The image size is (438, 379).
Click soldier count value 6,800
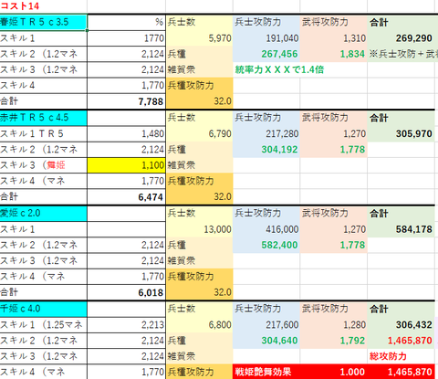(x=199, y=325)
